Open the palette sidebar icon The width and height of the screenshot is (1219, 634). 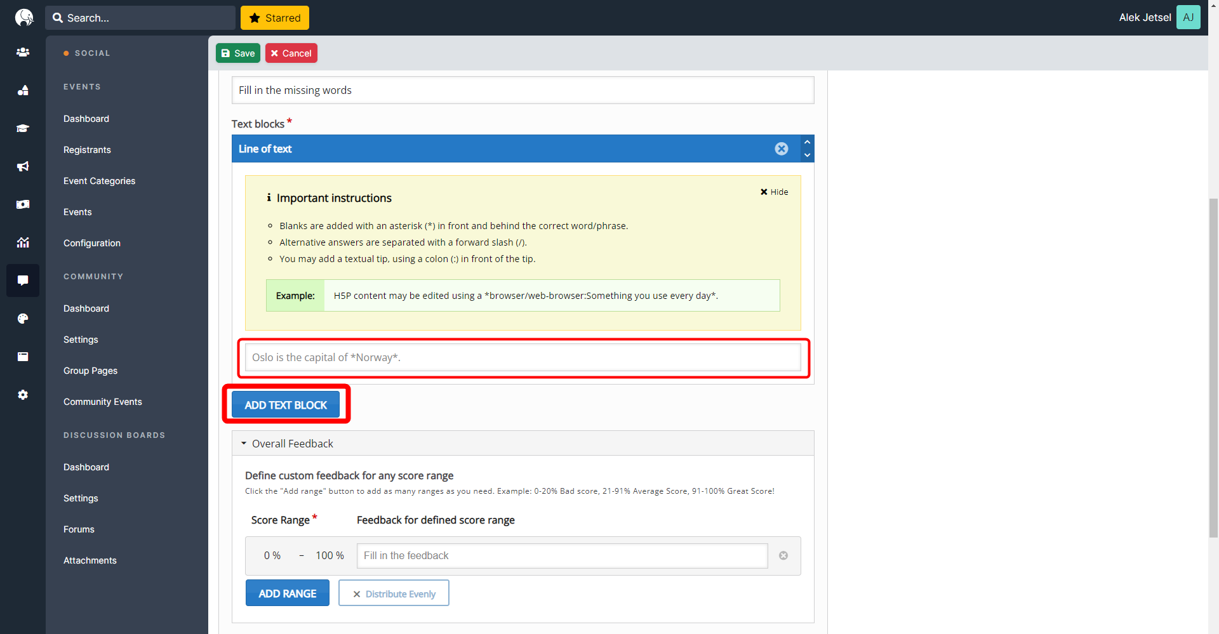point(23,319)
